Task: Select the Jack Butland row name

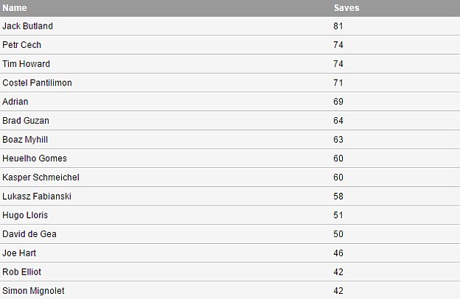Action: (x=27, y=26)
